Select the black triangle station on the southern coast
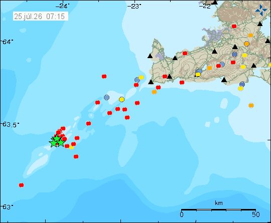The width and height of the screenshot is (271, 223). tap(224, 80)
